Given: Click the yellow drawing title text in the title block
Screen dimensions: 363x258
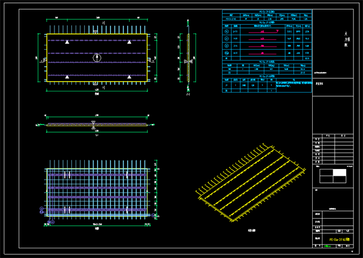Looking at the screenshot, I should click(x=339, y=239).
